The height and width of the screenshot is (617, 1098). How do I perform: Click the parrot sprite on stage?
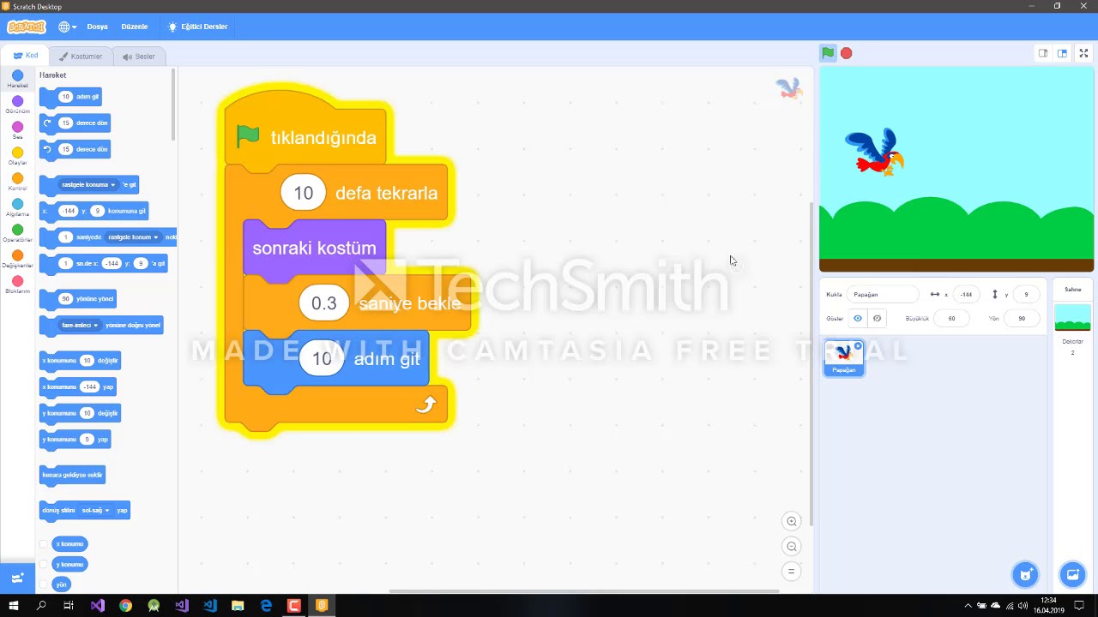click(x=875, y=153)
